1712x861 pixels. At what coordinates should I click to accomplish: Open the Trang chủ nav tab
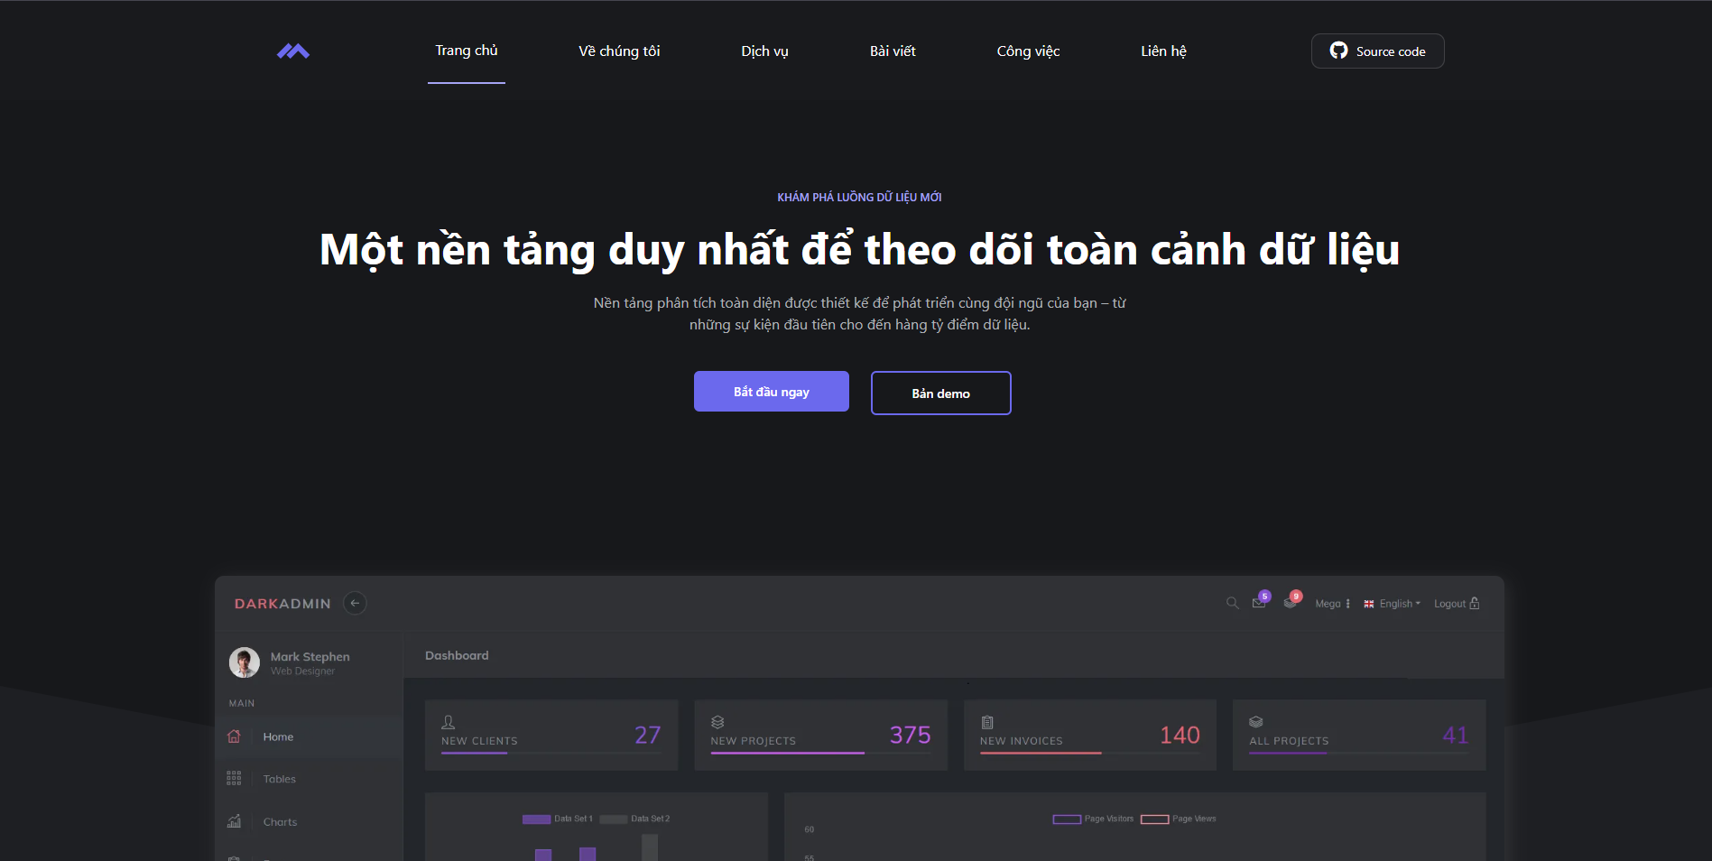[x=467, y=51]
